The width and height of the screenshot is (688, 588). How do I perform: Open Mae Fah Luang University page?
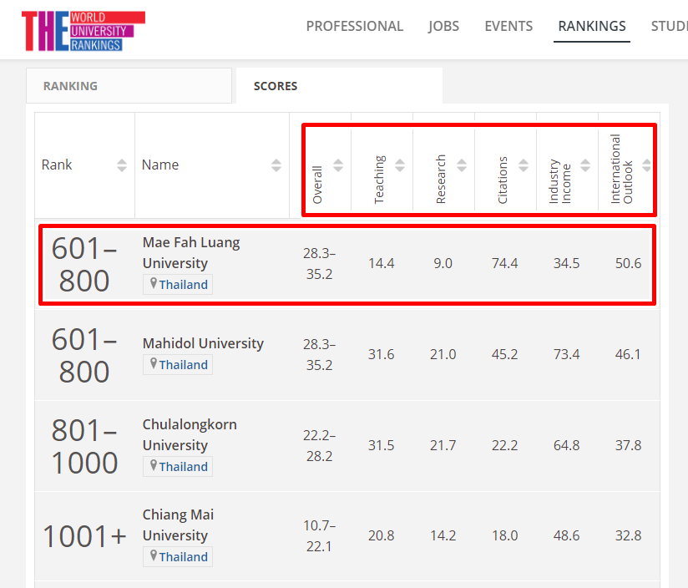tap(190, 252)
